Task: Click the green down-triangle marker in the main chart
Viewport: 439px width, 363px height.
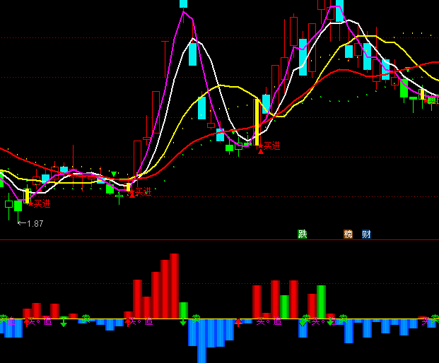Action: (x=113, y=174)
